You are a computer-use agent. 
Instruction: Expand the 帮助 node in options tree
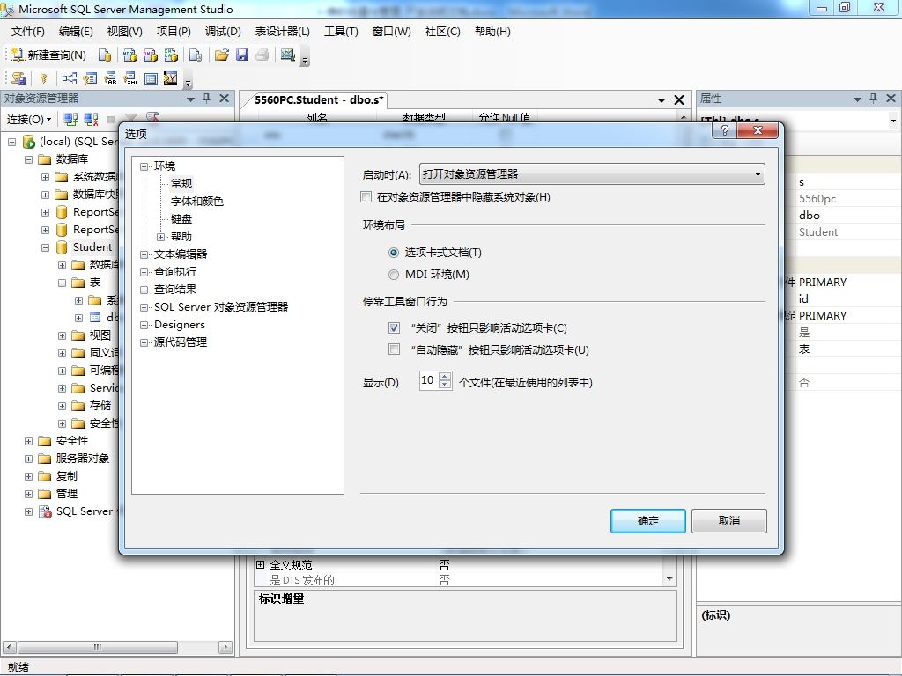point(160,237)
